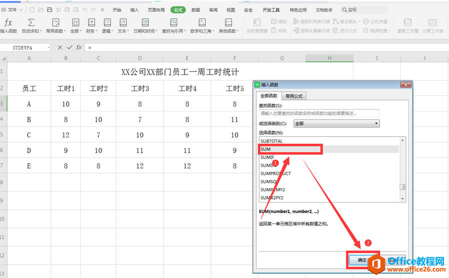Click cell containing 员工 header
Screen dimensions: 449x278
(29, 88)
